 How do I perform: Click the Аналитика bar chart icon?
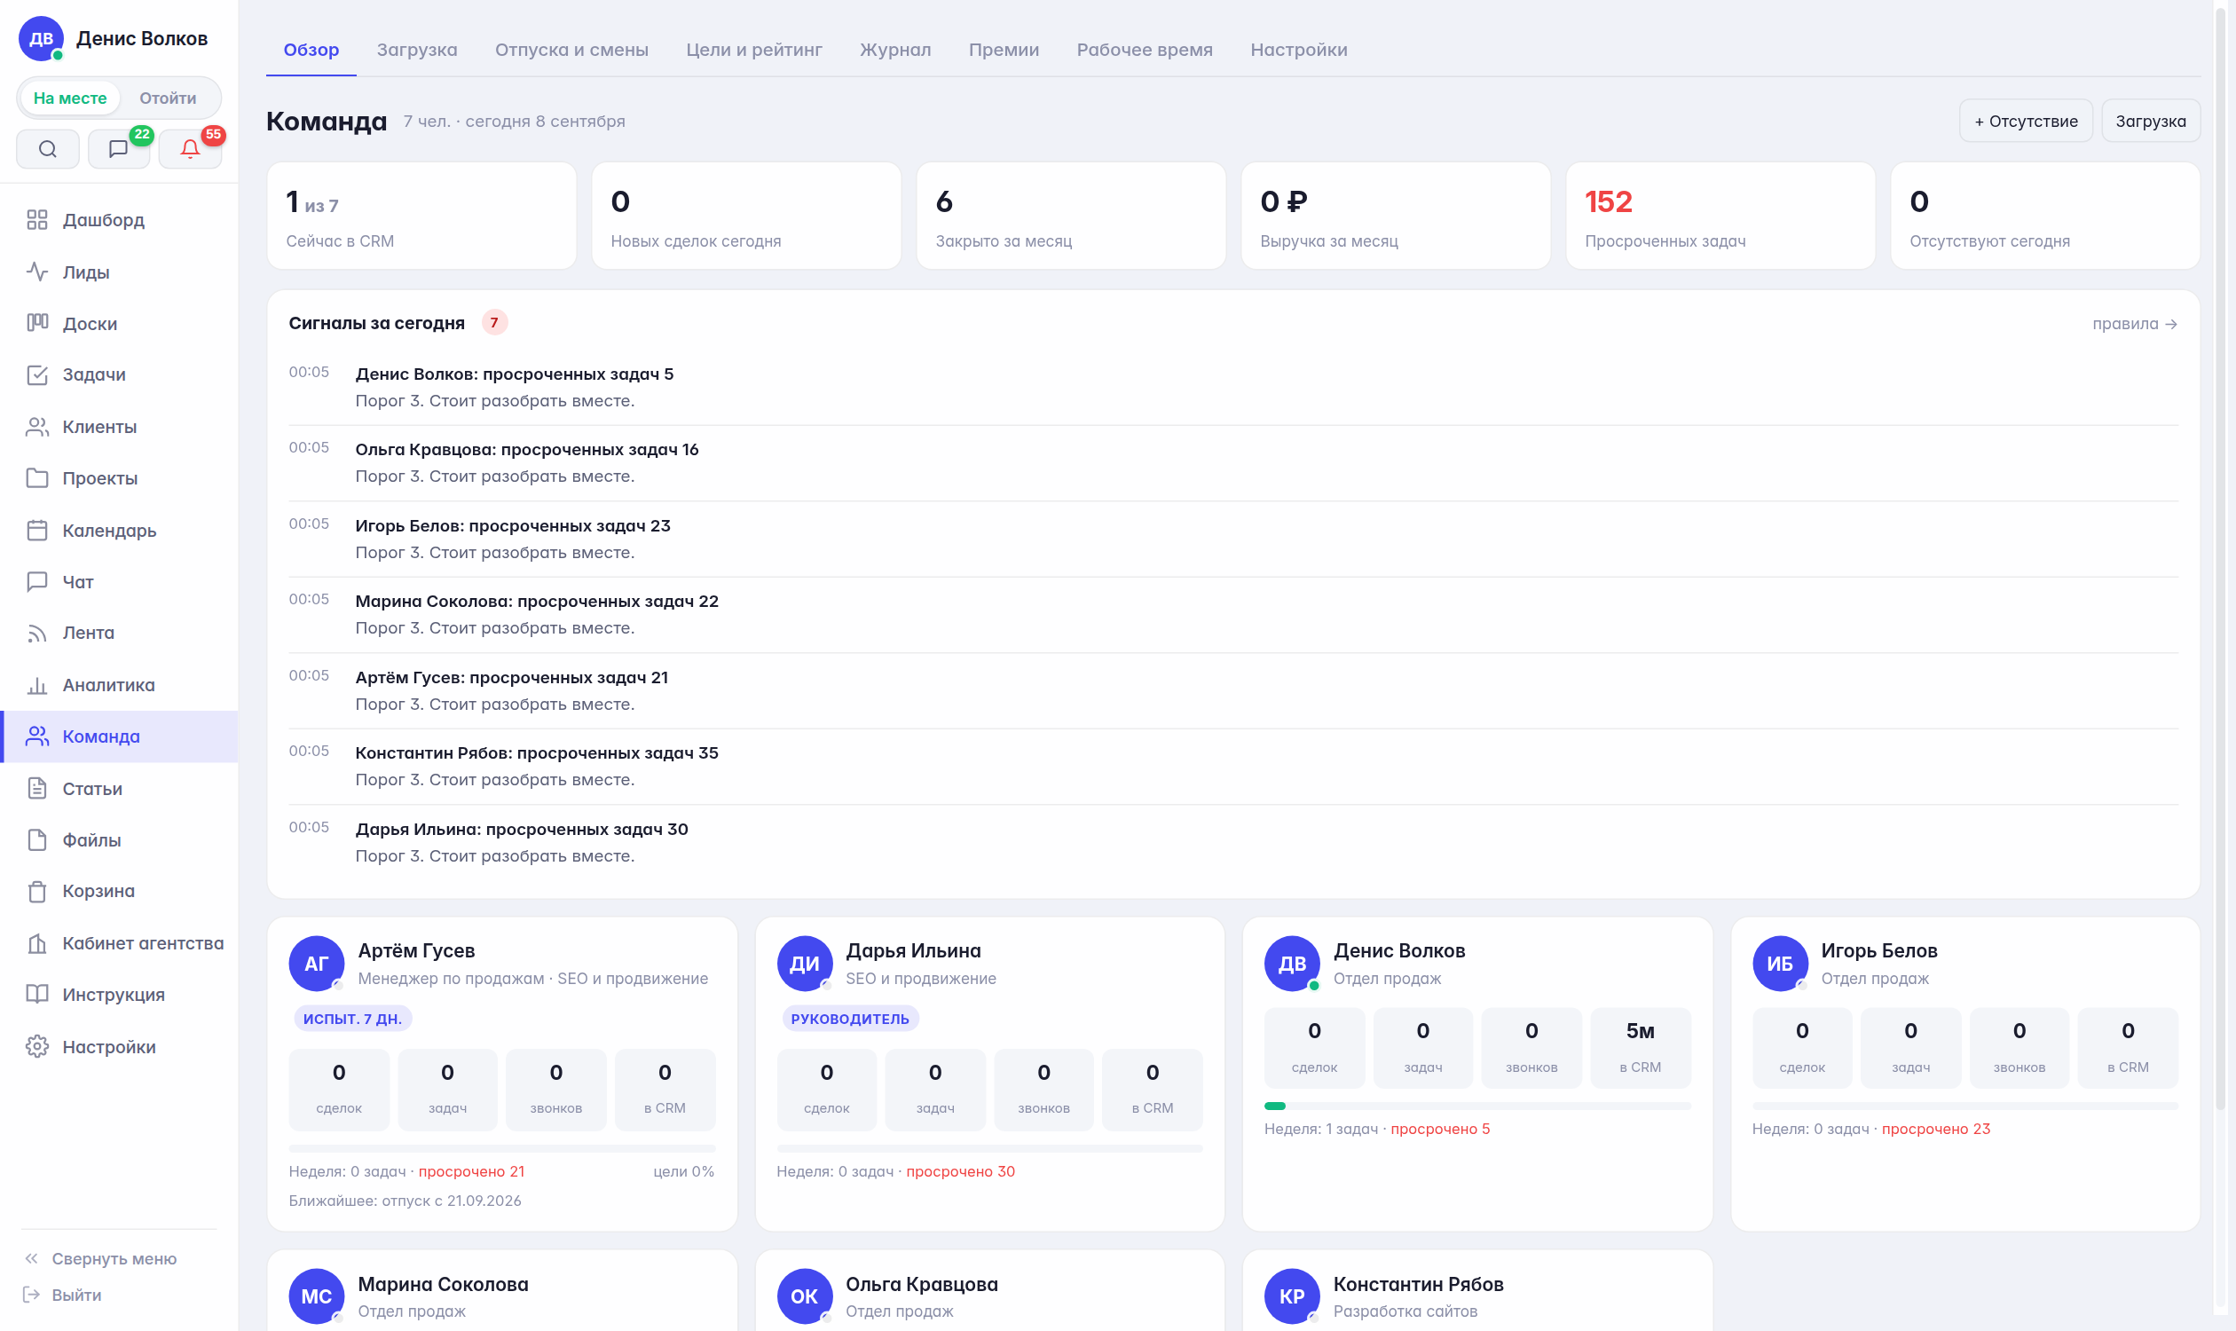pos(36,685)
